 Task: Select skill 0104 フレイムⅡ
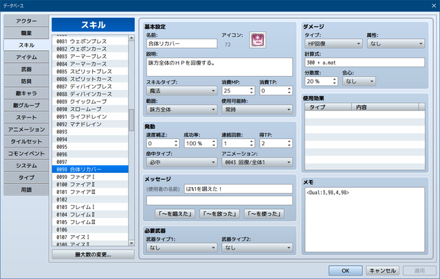point(90,215)
